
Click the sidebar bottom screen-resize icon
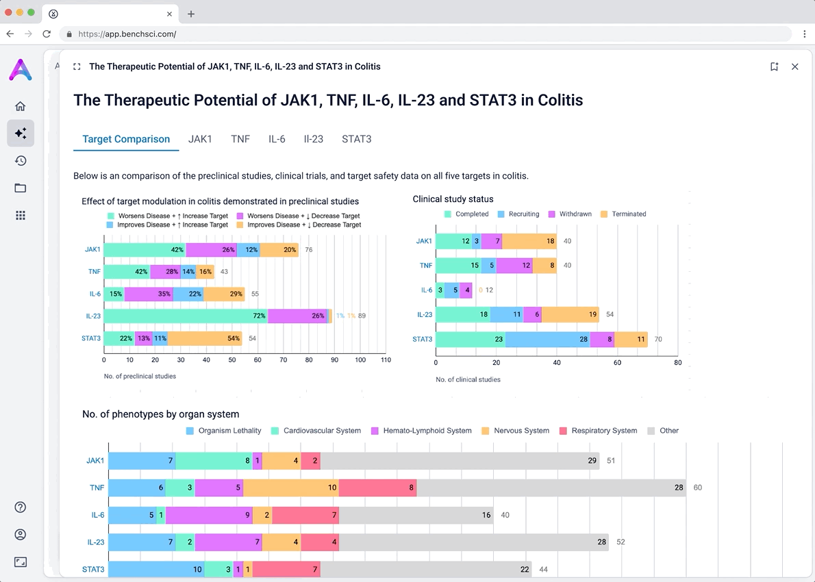(21, 561)
